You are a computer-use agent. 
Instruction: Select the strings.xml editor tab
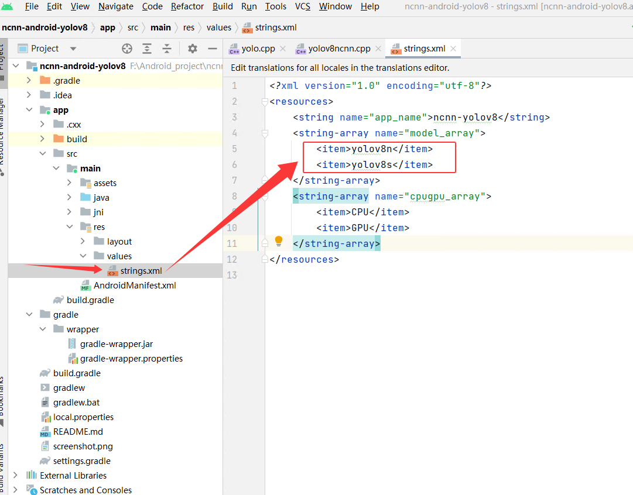(x=425, y=49)
